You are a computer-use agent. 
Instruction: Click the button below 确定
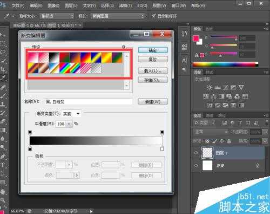[153, 59]
